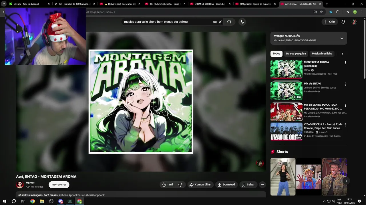This screenshot has width=366, height=205.
Task: Like the video with thumbs up
Action: click(167, 185)
